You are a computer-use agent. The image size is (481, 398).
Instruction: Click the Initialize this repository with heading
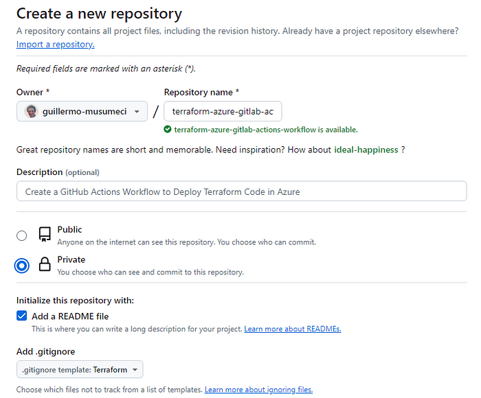point(75,301)
